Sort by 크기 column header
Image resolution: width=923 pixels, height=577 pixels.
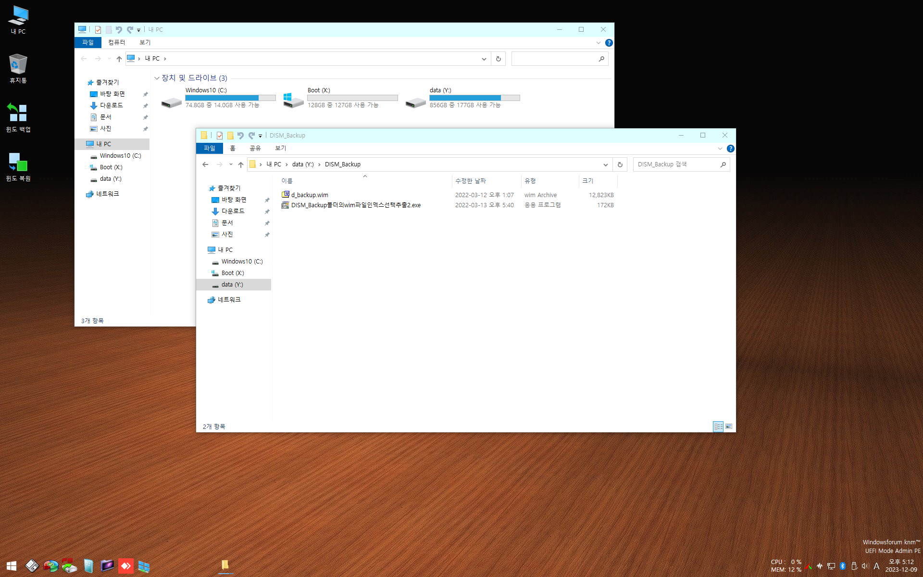(x=598, y=181)
